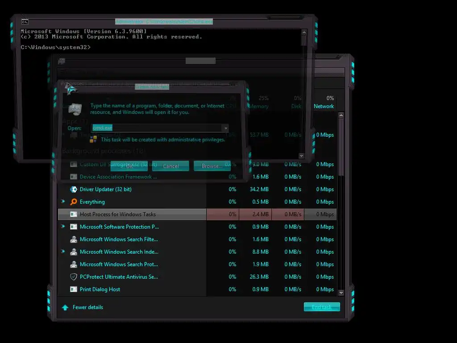Screen dimensions: 457x343
Task: Click Task Manager scrollbar down arrow
Action: [341, 293]
